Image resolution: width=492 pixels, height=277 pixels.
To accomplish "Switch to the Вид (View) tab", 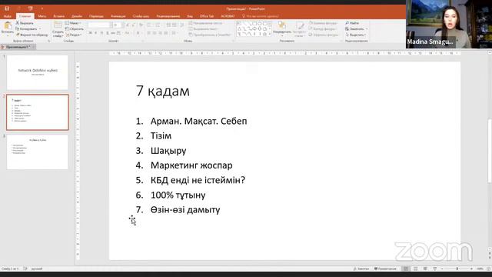I will pyautogui.click(x=190, y=16).
